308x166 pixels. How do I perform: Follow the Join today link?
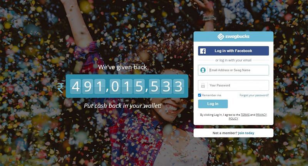[x=246, y=133]
